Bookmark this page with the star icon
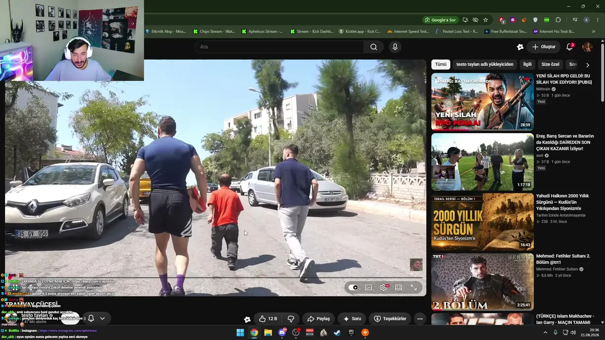 [485, 20]
